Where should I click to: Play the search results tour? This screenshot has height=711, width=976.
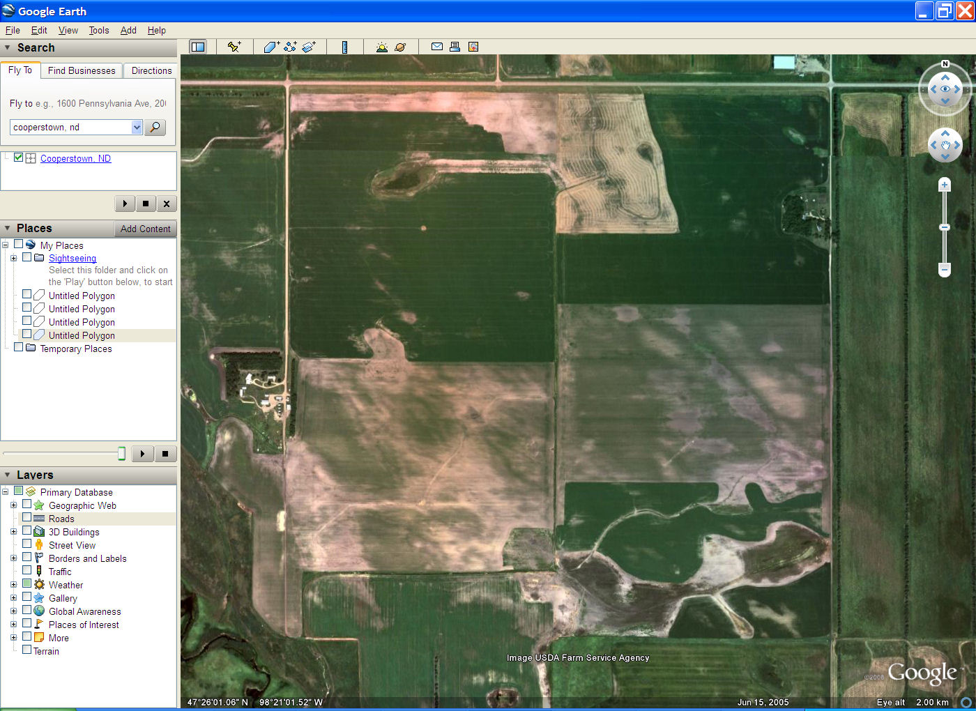125,204
